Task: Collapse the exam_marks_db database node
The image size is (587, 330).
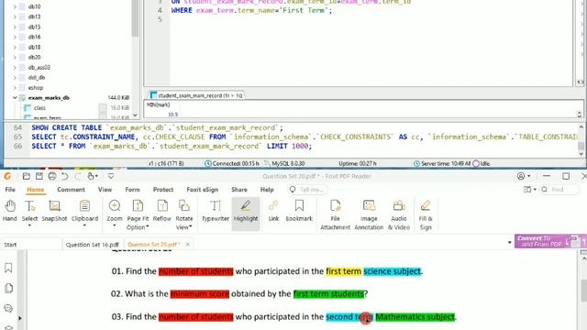Action: point(15,98)
